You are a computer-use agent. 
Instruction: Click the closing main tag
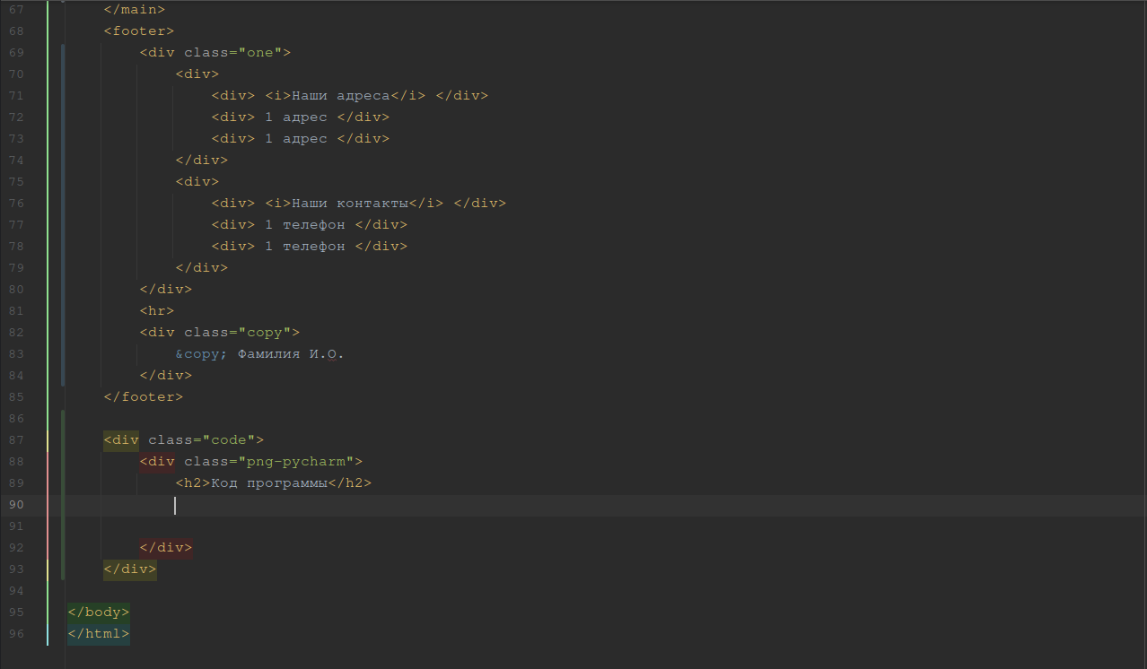click(135, 10)
